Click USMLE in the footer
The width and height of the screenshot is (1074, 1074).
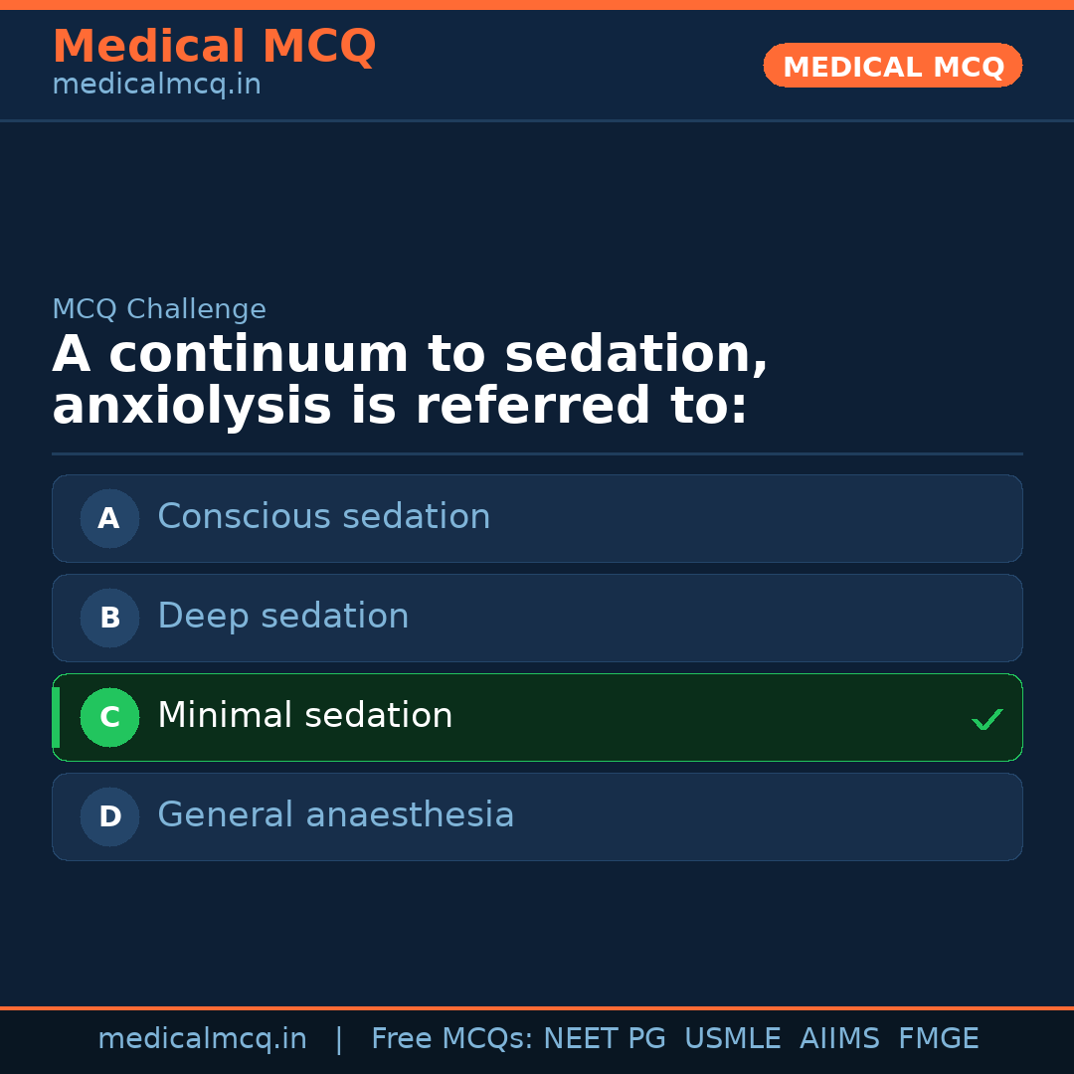732,1039
